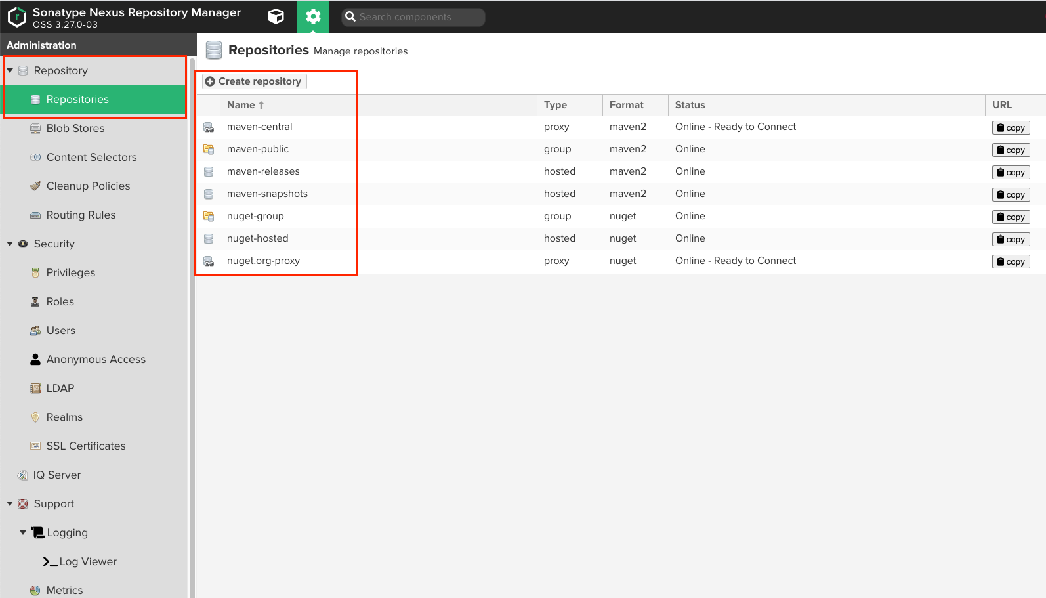Click the Realms shield icon

pos(35,417)
